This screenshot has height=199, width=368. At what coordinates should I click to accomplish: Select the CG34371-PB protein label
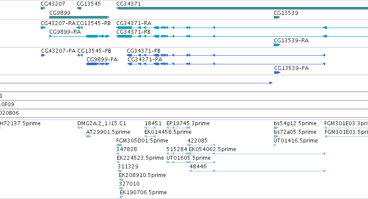tap(144, 51)
